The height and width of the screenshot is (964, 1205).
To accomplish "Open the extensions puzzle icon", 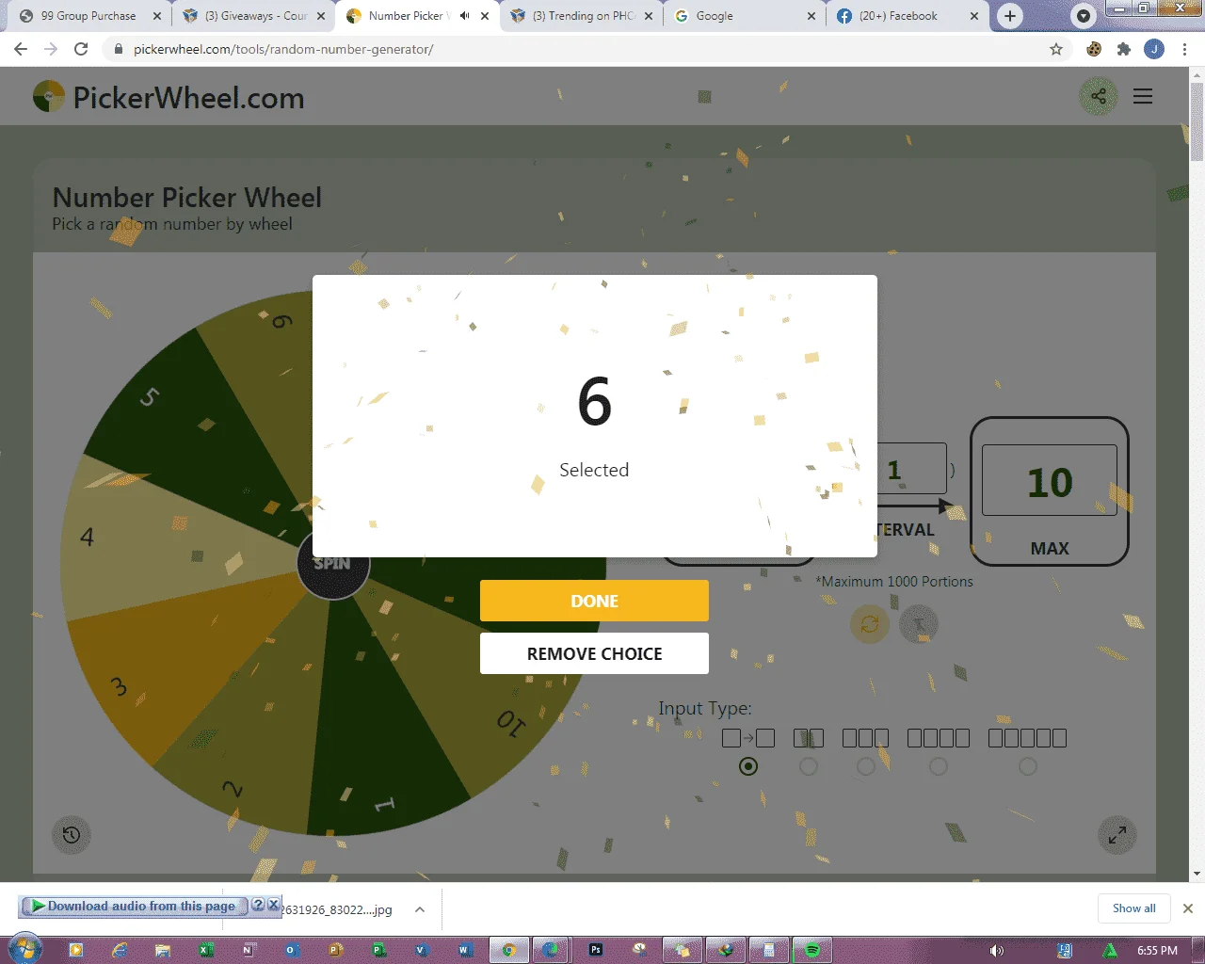I will 1123,49.
